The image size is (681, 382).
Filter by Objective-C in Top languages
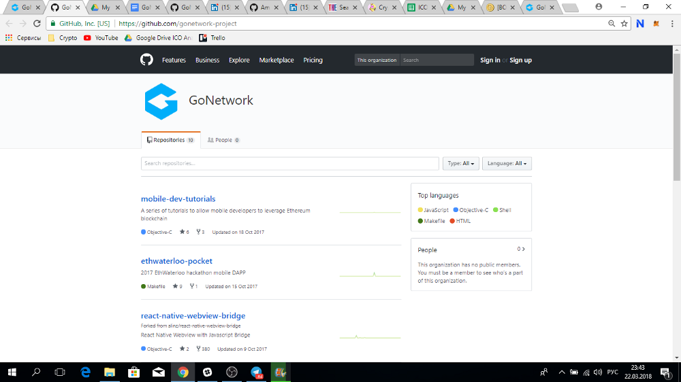[471, 210]
